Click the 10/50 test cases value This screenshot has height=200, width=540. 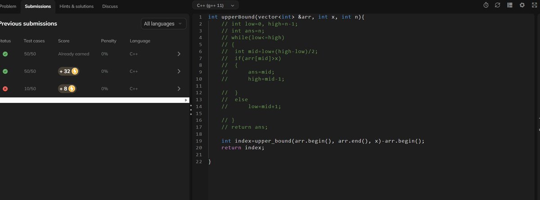click(30, 89)
